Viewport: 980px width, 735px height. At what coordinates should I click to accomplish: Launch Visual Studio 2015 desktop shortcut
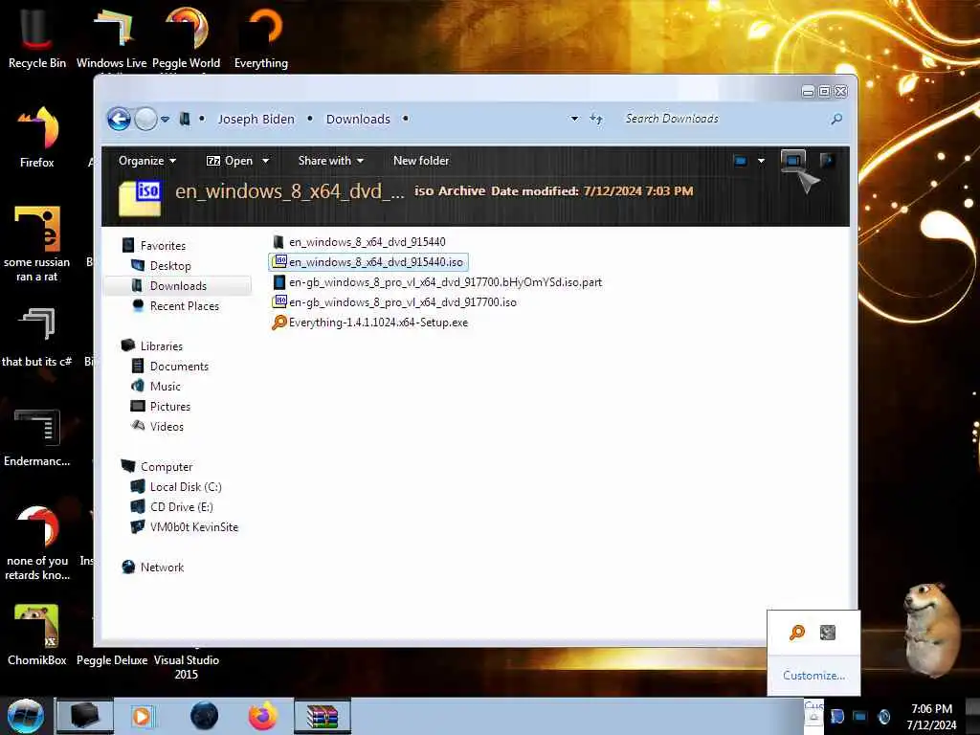[x=187, y=667]
